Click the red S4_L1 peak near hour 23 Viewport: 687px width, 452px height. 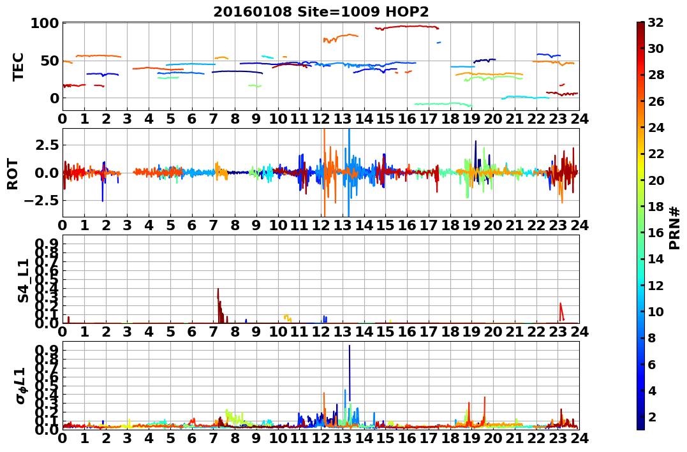(x=561, y=310)
